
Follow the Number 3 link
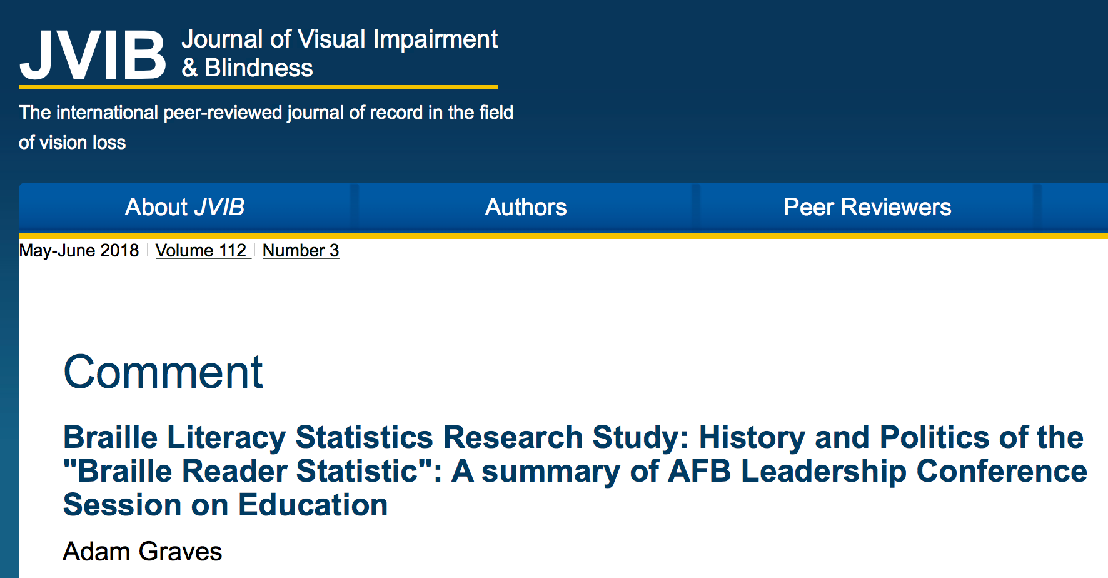pos(301,250)
